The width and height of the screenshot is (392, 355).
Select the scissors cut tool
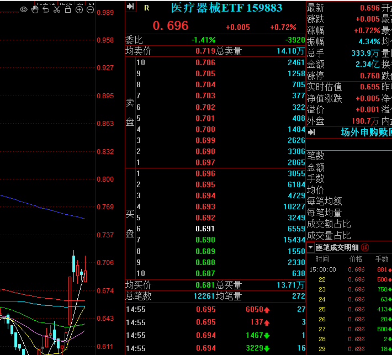(57, 9)
